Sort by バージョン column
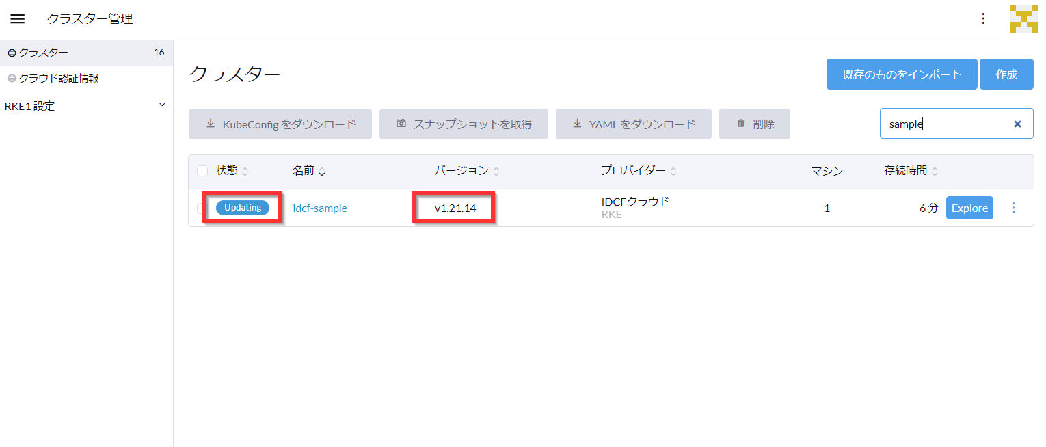The width and height of the screenshot is (1046, 447). point(468,171)
